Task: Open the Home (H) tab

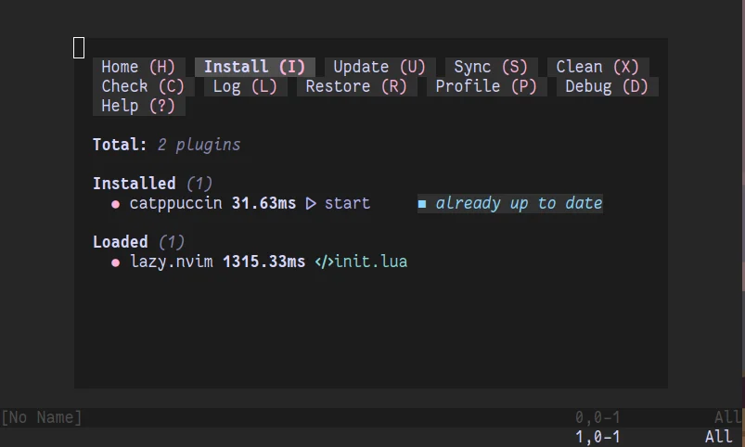Action: tap(139, 67)
